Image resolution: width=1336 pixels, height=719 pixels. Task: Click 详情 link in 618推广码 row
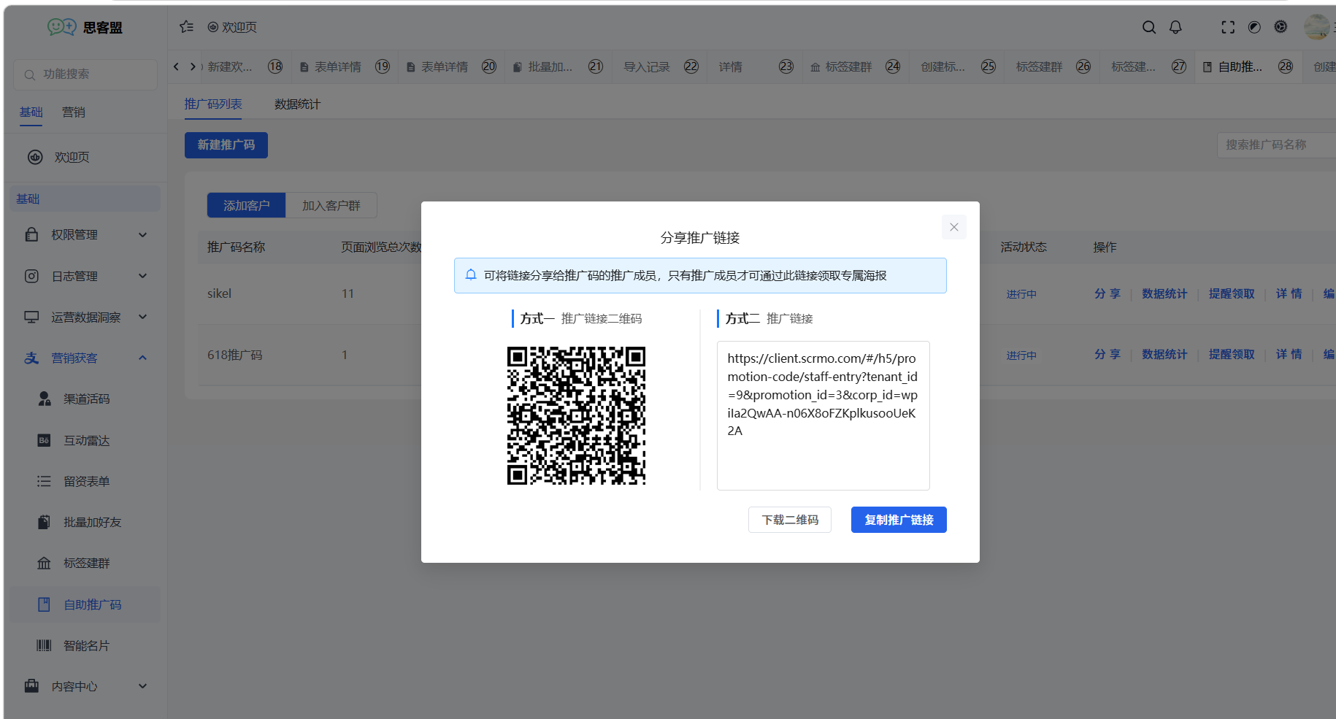(x=1289, y=354)
